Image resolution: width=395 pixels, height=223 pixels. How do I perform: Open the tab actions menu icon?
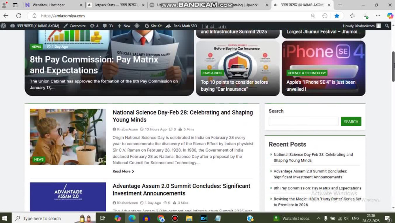click(15, 5)
